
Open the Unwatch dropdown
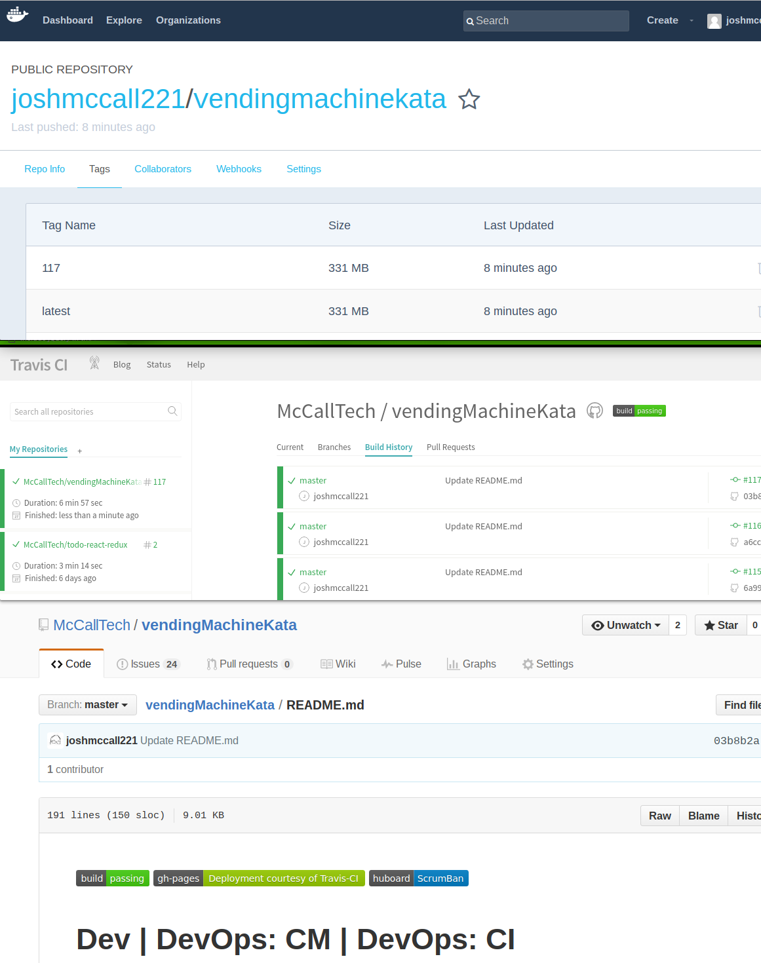click(x=625, y=625)
